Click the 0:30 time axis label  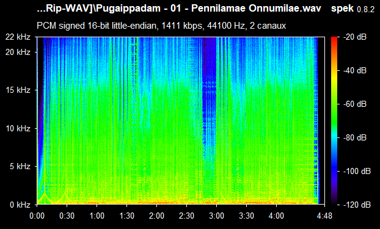click(67, 216)
